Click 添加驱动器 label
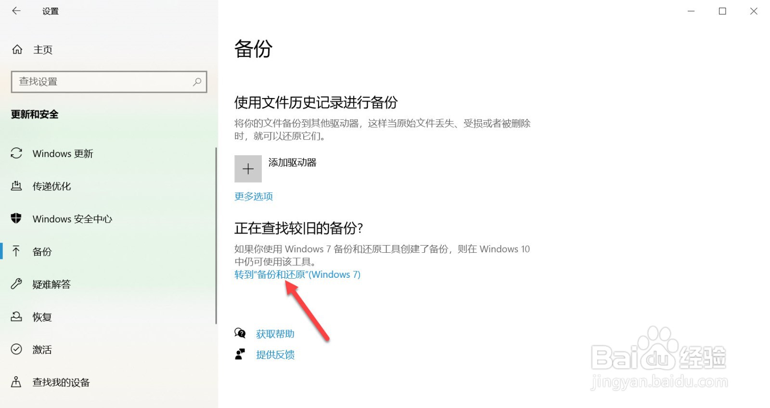This screenshot has height=408, width=770. (x=293, y=162)
